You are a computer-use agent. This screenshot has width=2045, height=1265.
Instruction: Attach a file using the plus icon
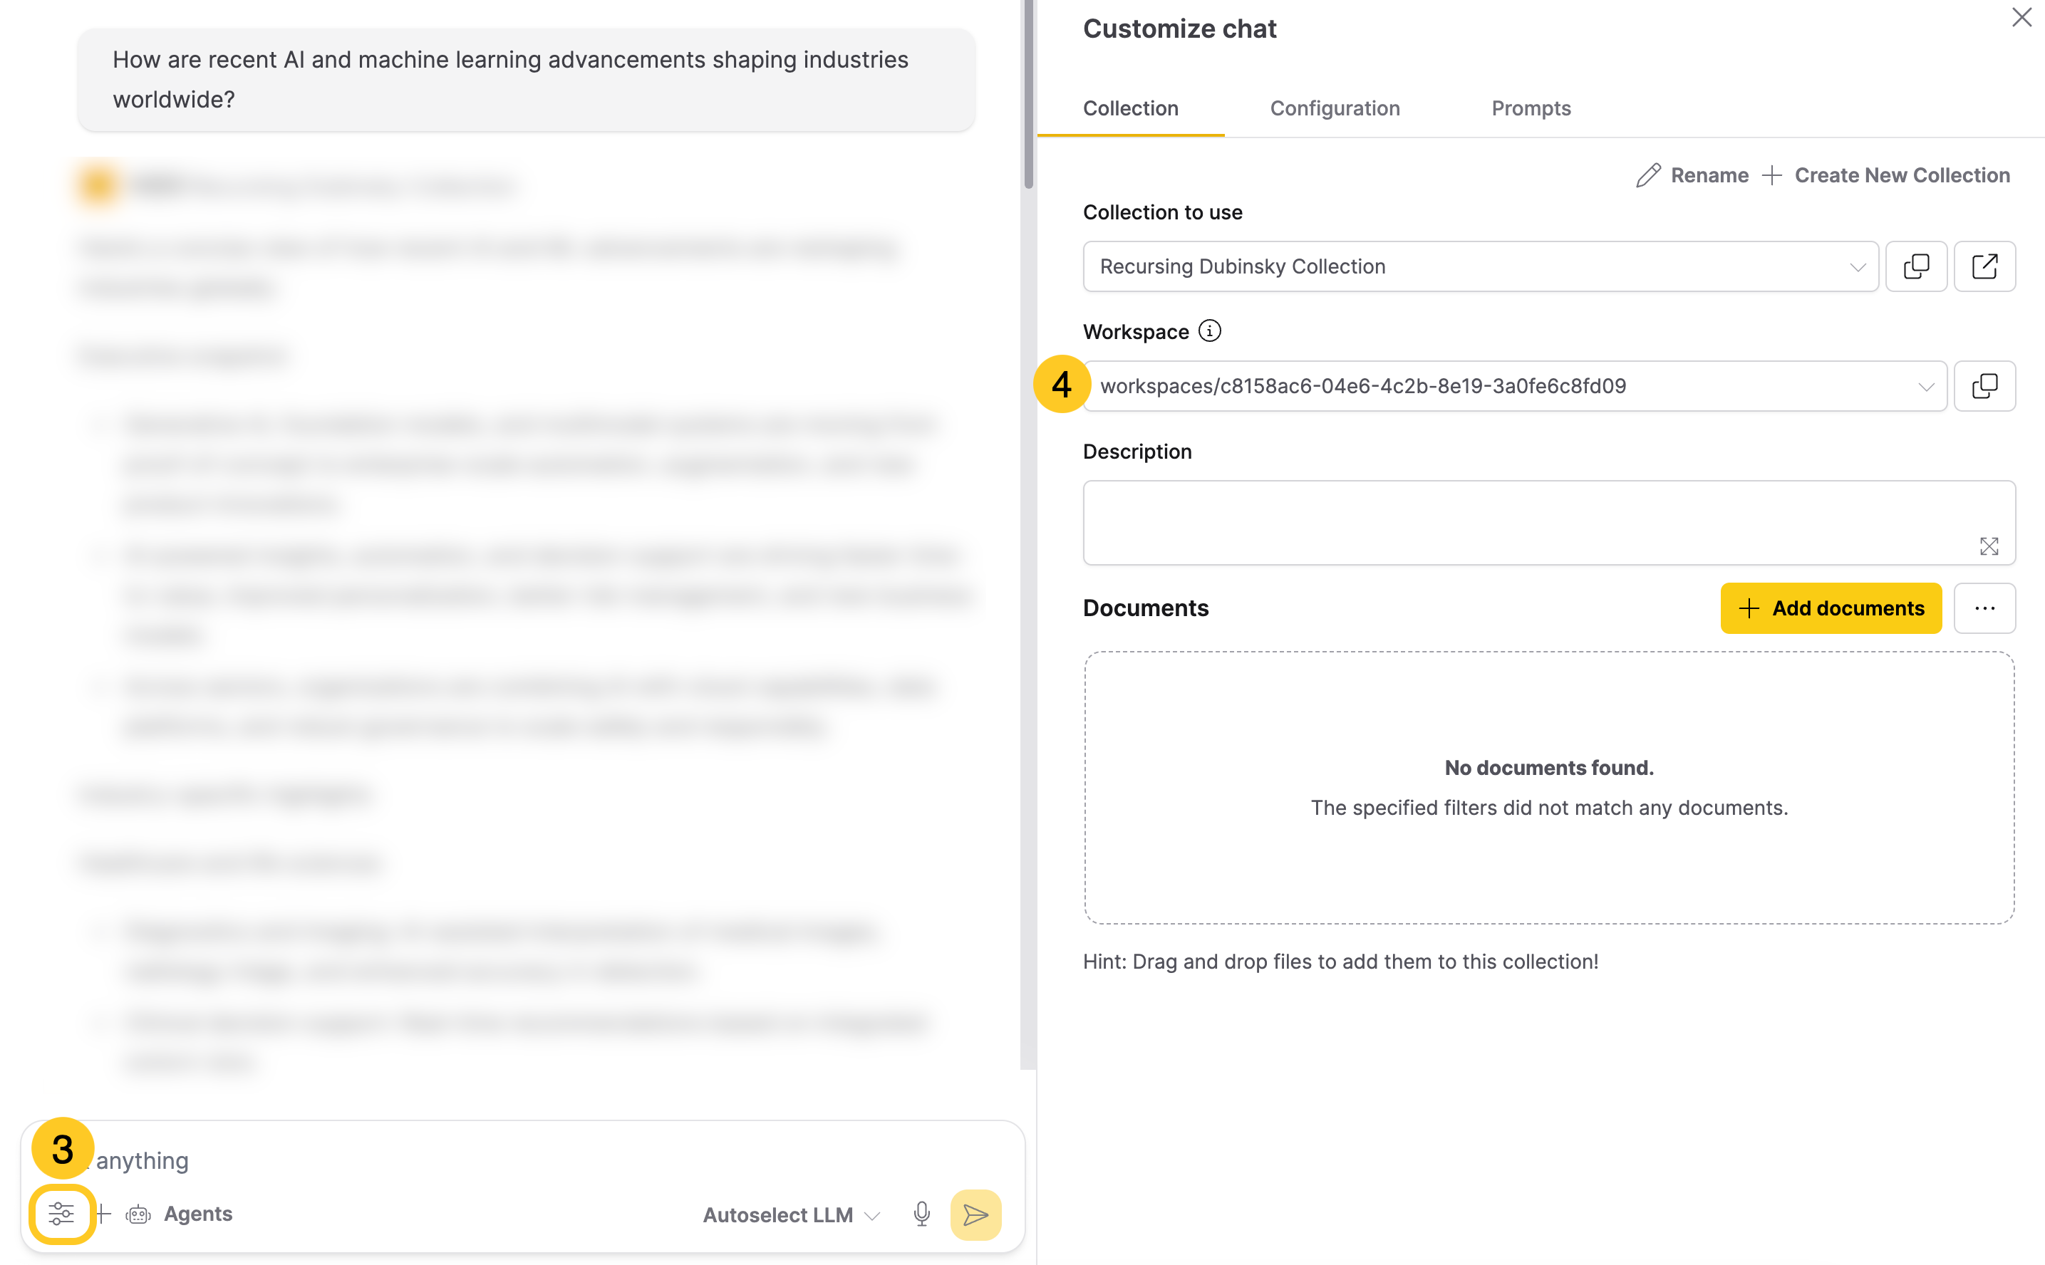click(x=101, y=1214)
